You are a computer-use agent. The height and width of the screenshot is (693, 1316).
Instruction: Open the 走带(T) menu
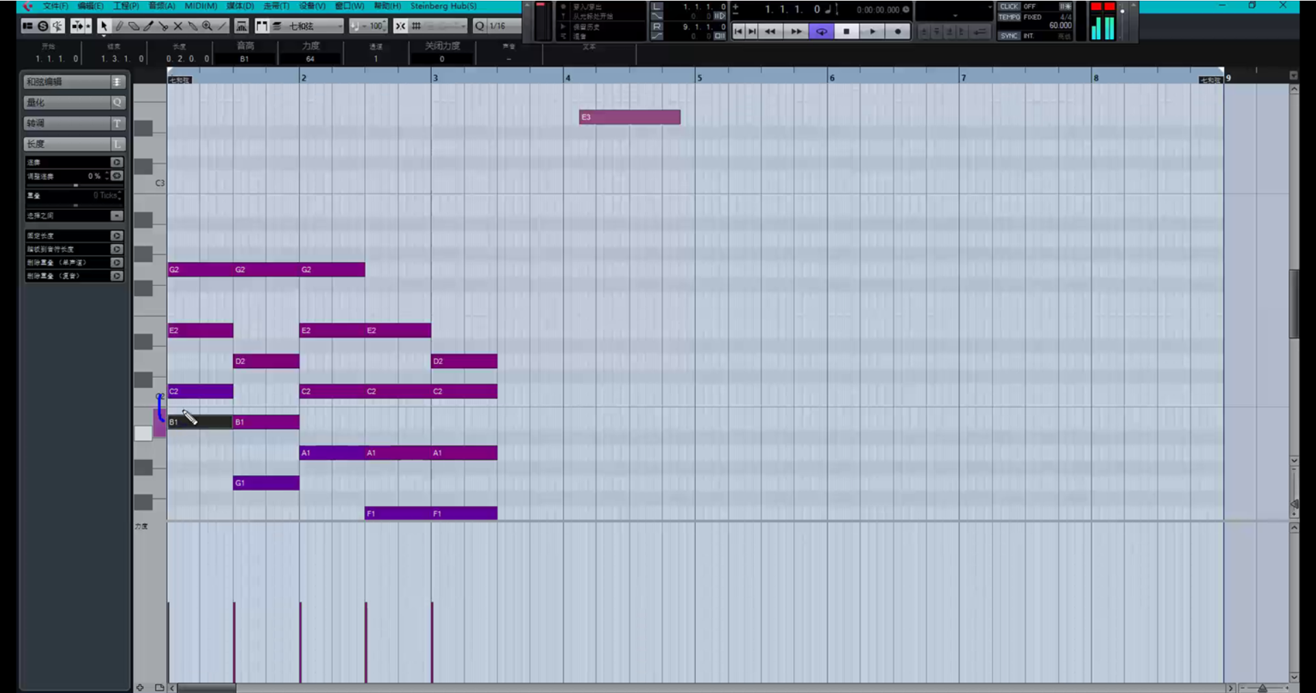[x=276, y=6]
